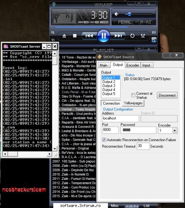Select playlist entry Spike - Semnale feat
Image resolution: width=185 pixels, height=208 pixels.
pos(77,140)
